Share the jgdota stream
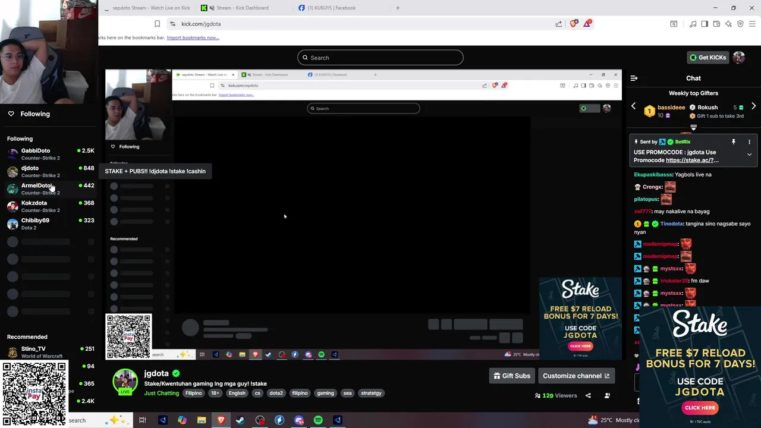This screenshot has width=761, height=428. [588, 395]
